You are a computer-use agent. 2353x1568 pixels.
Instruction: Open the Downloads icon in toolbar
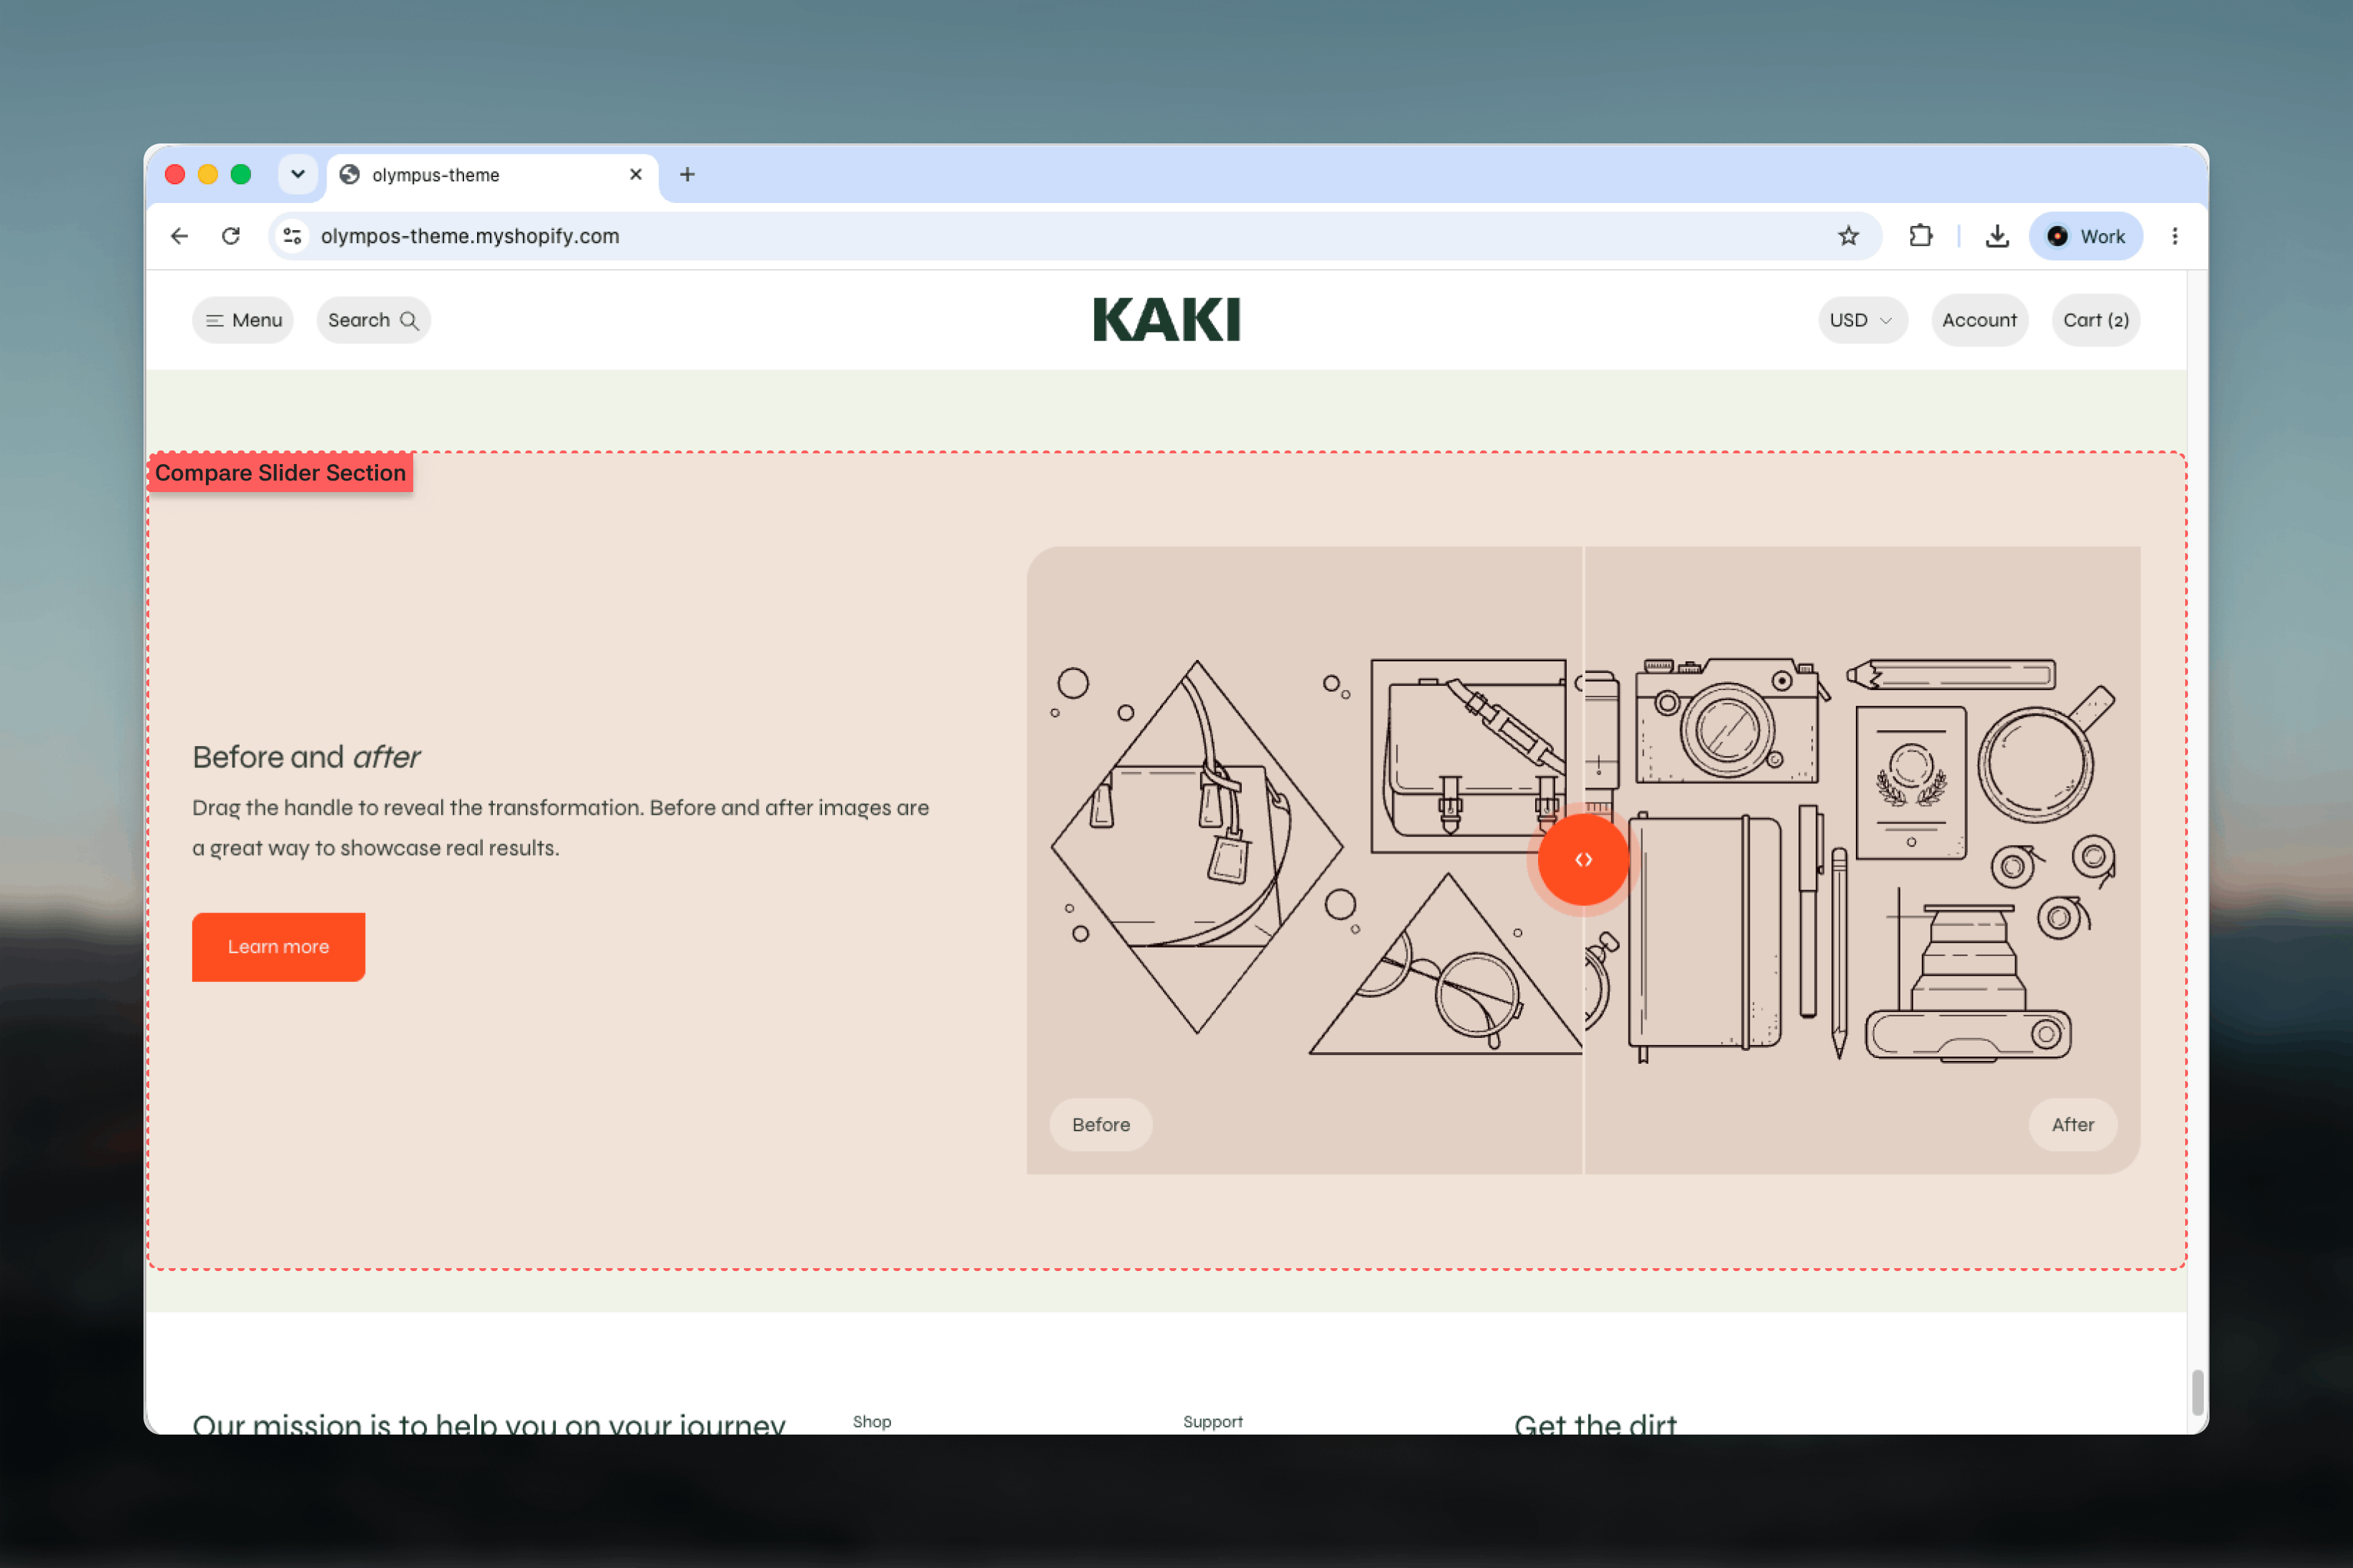(1997, 236)
